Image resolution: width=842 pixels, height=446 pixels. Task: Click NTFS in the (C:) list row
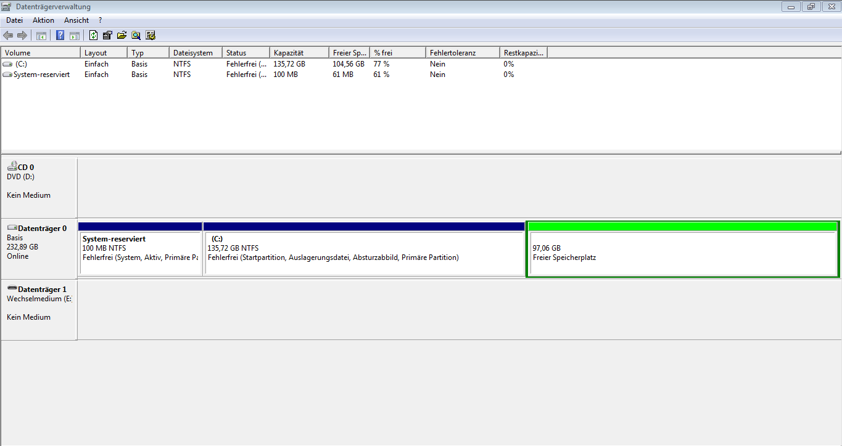pos(182,64)
